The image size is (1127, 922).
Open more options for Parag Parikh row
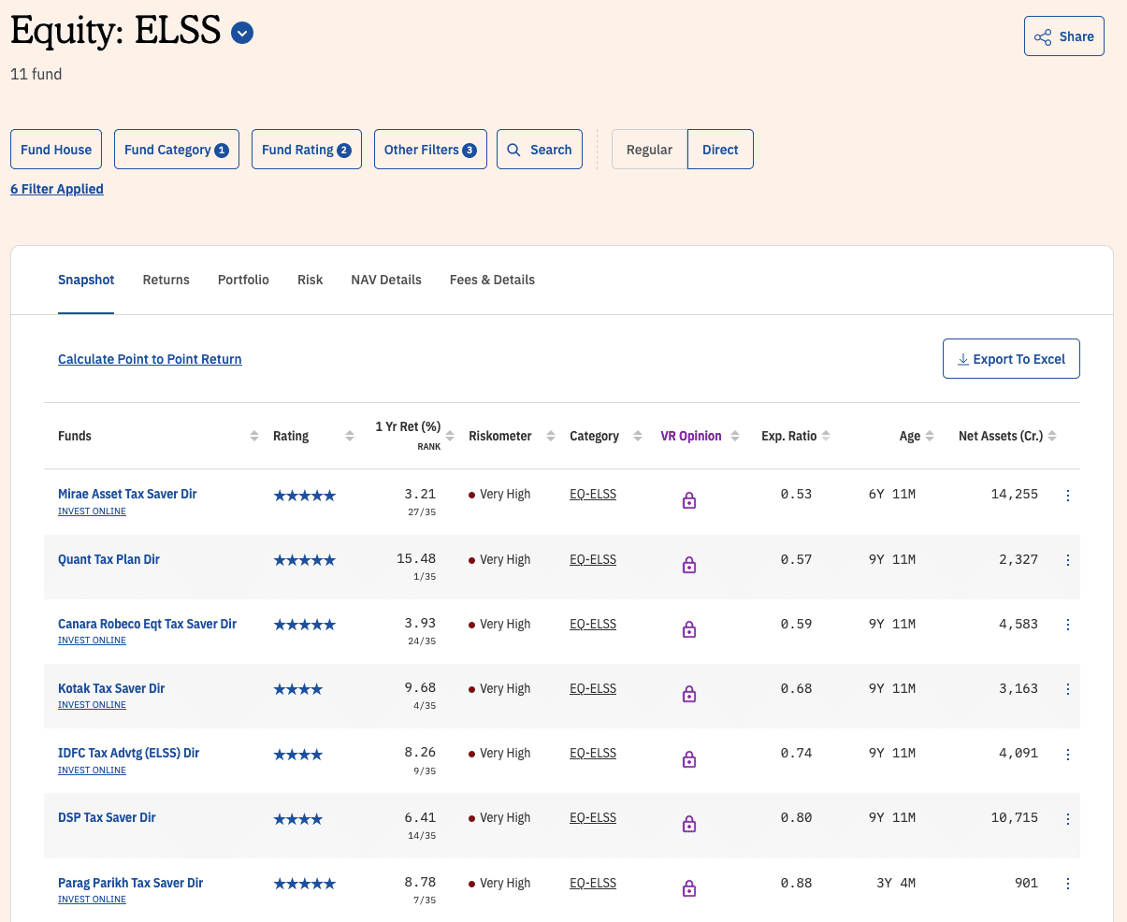coord(1068,884)
